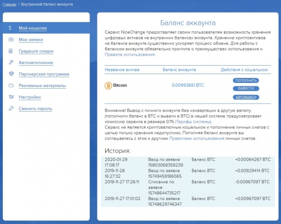The height and width of the screenshot is (224, 281).
Task: Click the folder icon beside Рекламные материалы
Action: [11, 85]
